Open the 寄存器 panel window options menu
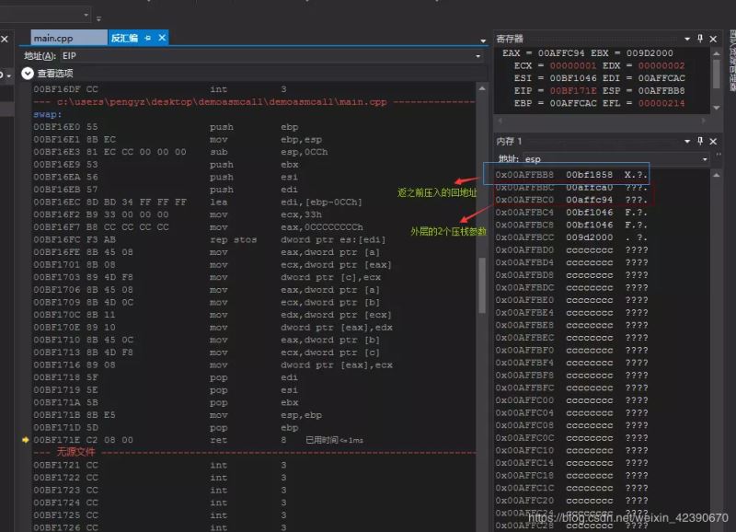 (687, 39)
